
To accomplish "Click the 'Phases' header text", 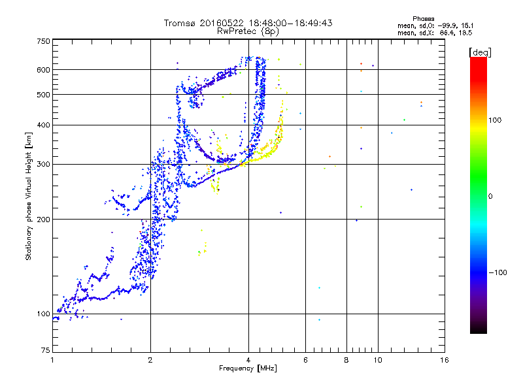I will pyautogui.click(x=423, y=19).
